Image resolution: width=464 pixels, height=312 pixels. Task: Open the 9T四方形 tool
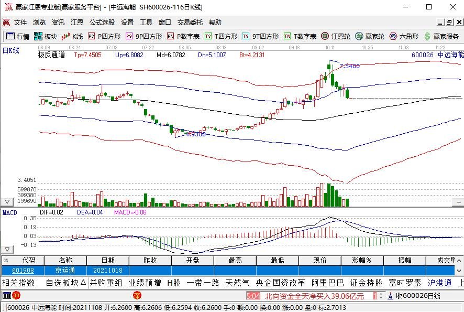tap(260, 37)
